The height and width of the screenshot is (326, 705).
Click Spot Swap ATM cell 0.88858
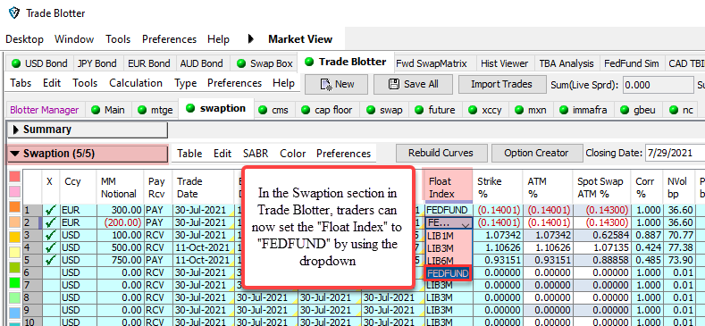601,260
